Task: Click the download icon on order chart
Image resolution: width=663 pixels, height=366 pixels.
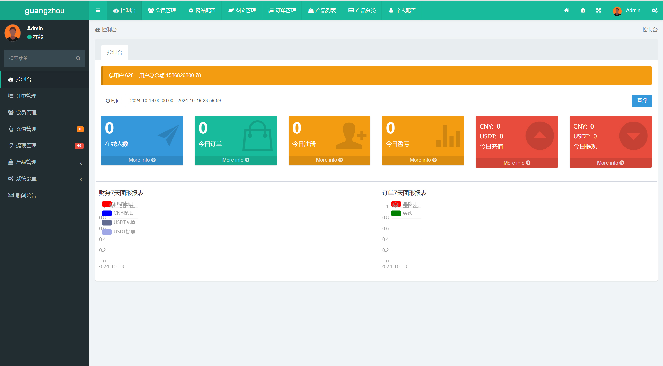Action: (416, 205)
